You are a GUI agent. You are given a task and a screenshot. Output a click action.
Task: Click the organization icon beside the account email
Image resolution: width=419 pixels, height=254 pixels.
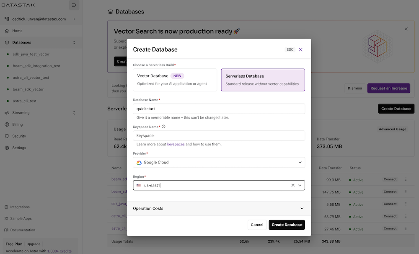(x=7, y=19)
